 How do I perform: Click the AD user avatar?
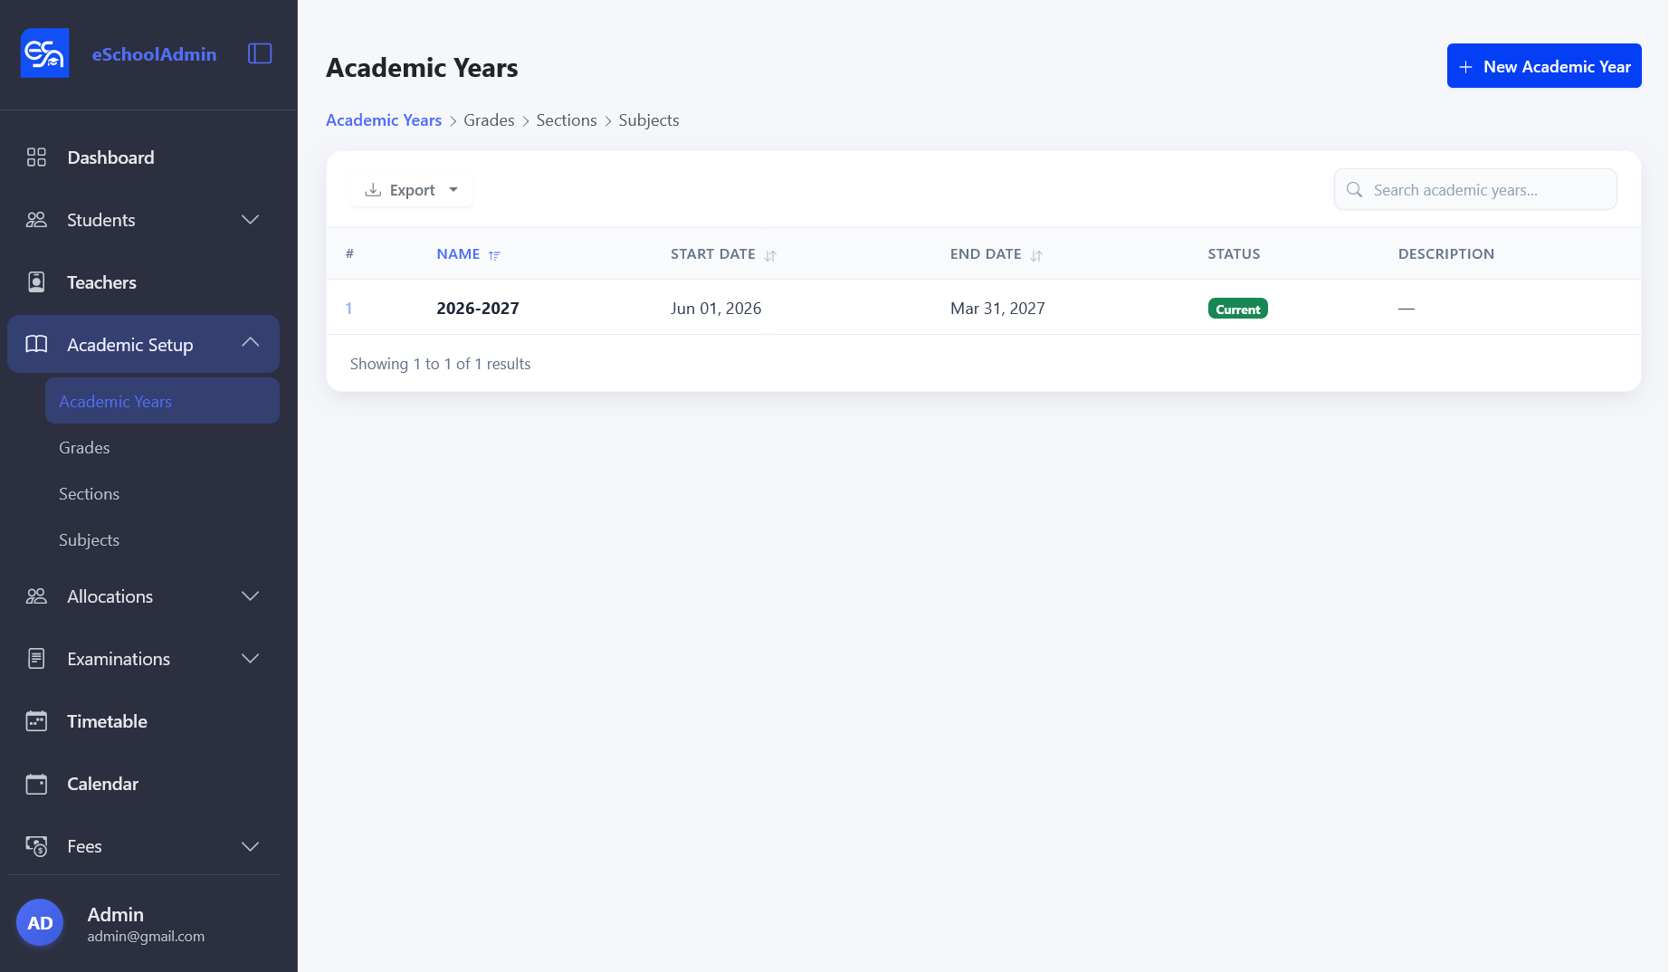pyautogui.click(x=40, y=922)
